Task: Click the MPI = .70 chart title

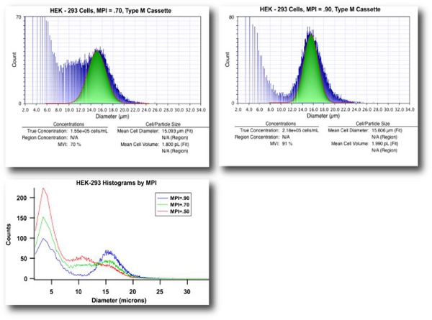Action: (110, 11)
